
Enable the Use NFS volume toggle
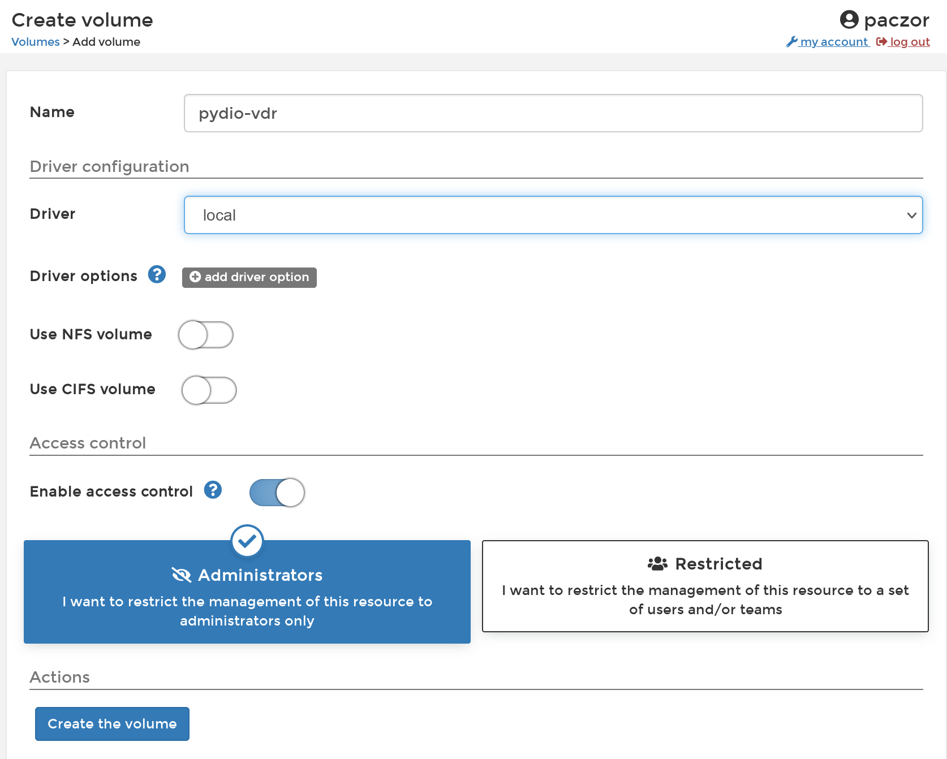(206, 335)
